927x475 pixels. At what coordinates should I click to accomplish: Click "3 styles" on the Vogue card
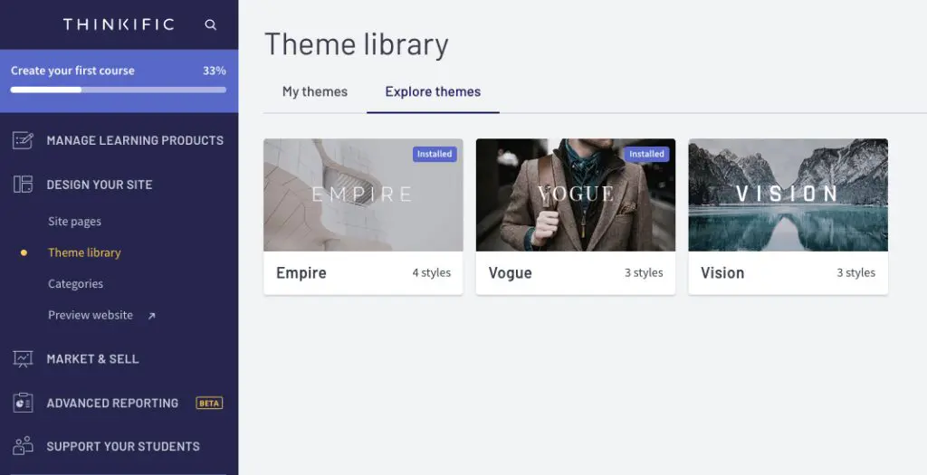coord(644,273)
